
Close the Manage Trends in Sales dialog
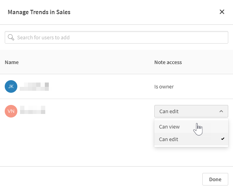222,12
